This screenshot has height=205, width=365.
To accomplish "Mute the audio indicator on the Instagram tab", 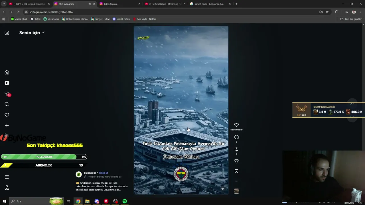I will 90,4.
